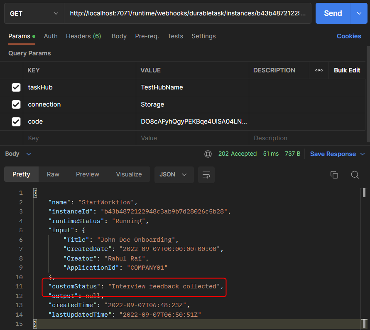
Task: Open the Cookies link
Action: [x=349, y=36]
